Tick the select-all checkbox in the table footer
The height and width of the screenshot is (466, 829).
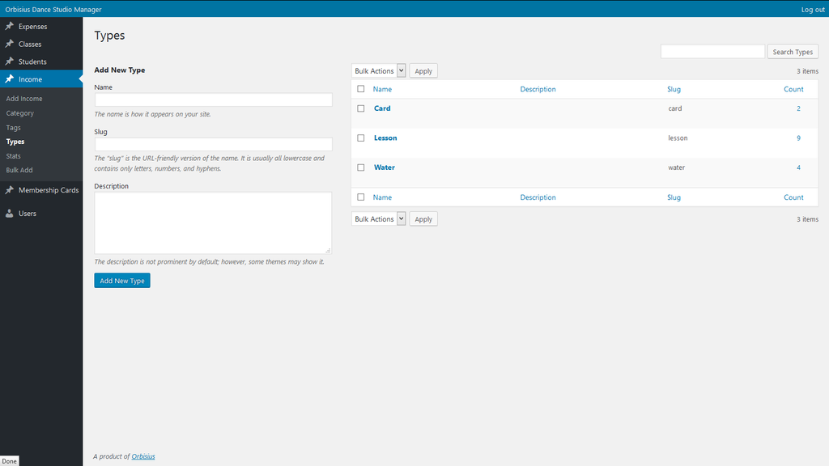(x=360, y=197)
